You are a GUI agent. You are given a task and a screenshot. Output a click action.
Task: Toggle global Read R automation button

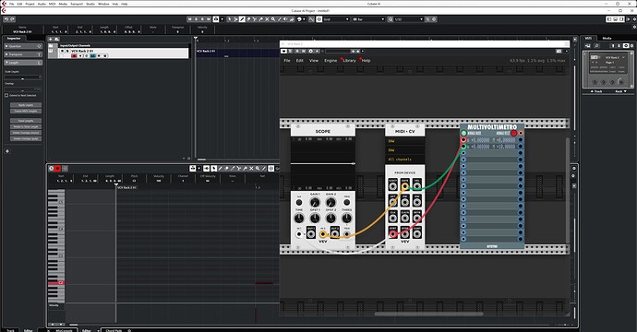tap(202, 19)
